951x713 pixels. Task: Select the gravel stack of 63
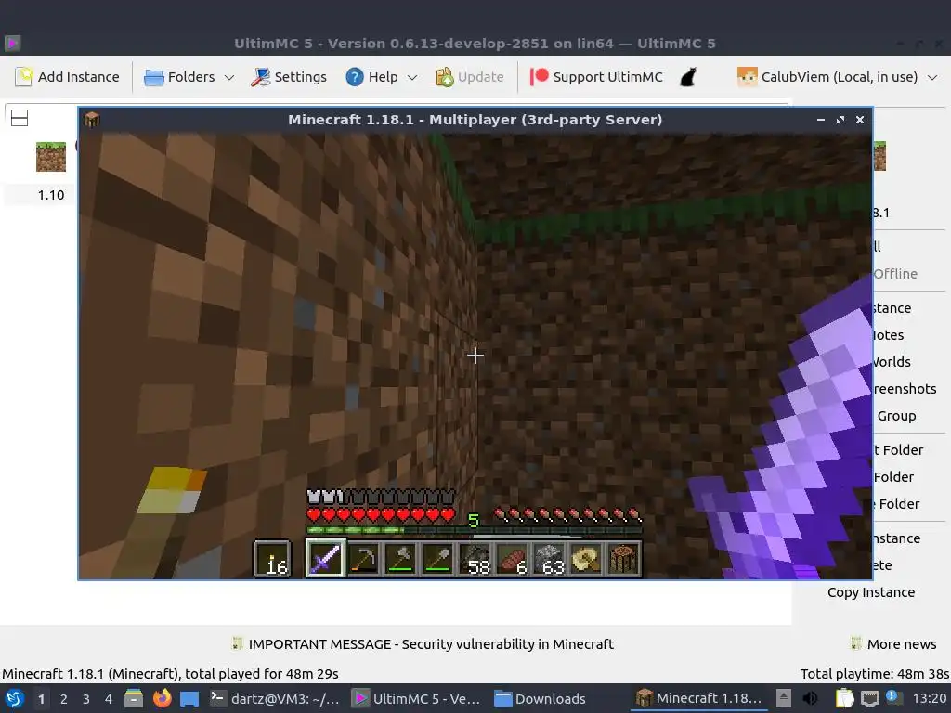(549, 558)
